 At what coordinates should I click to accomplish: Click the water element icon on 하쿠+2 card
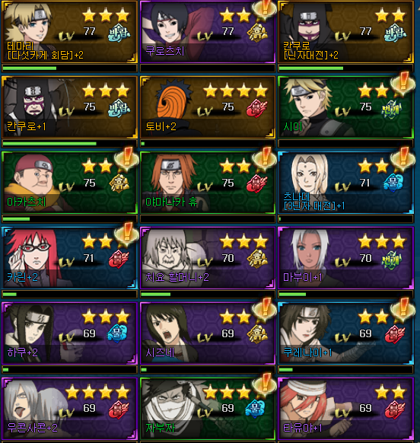(x=117, y=333)
